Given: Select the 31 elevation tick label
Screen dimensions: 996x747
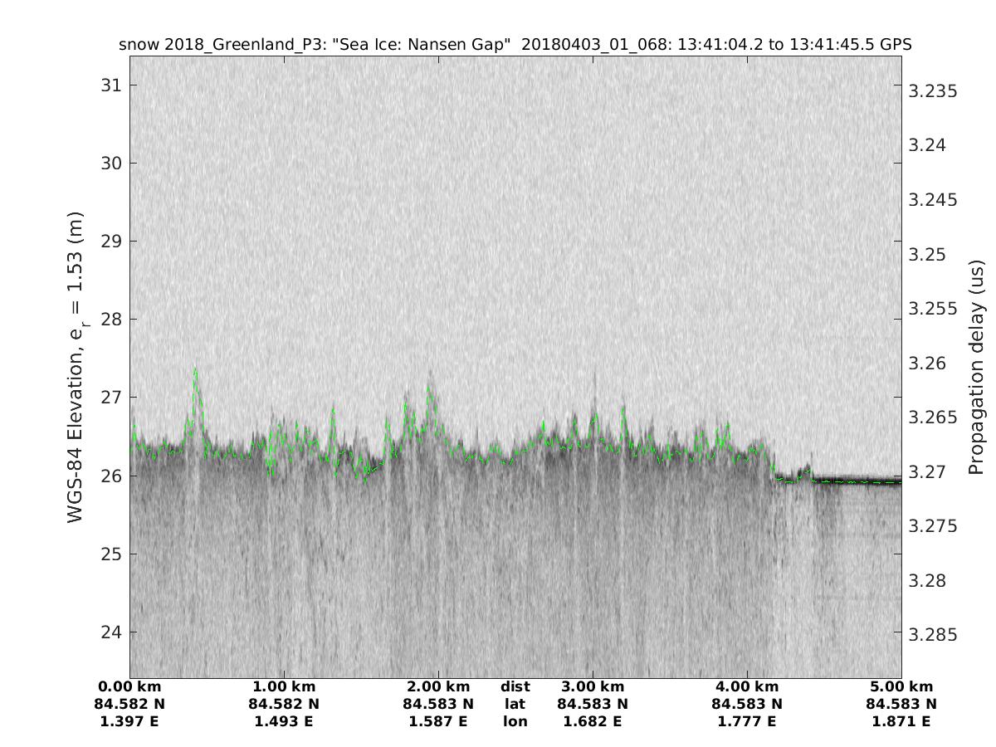Looking at the screenshot, I should (110, 85).
